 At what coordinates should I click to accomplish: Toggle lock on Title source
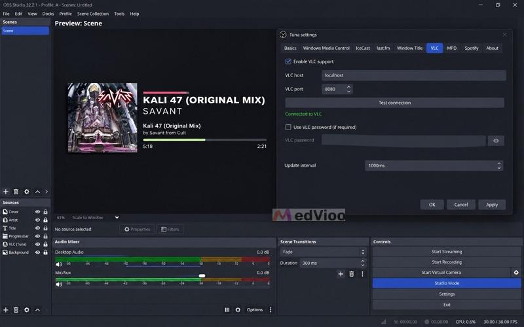click(x=45, y=228)
